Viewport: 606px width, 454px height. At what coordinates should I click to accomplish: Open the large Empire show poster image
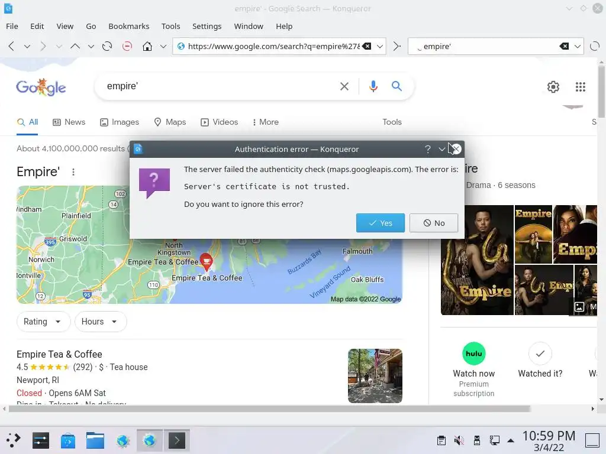[x=477, y=260]
